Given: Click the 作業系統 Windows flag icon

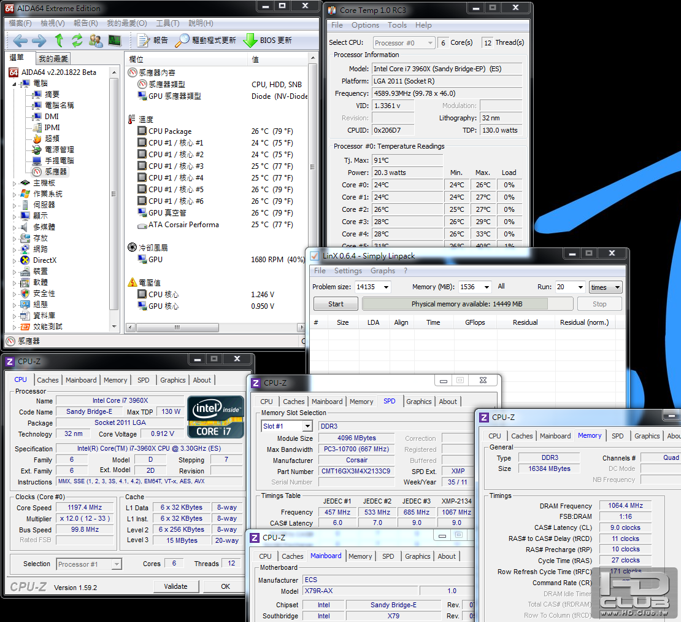Looking at the screenshot, I should (x=25, y=194).
